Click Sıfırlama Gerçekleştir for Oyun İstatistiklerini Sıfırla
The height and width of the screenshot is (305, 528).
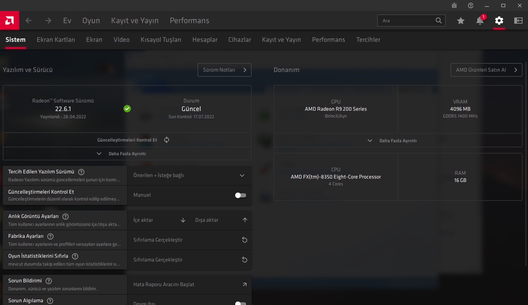click(x=190, y=260)
